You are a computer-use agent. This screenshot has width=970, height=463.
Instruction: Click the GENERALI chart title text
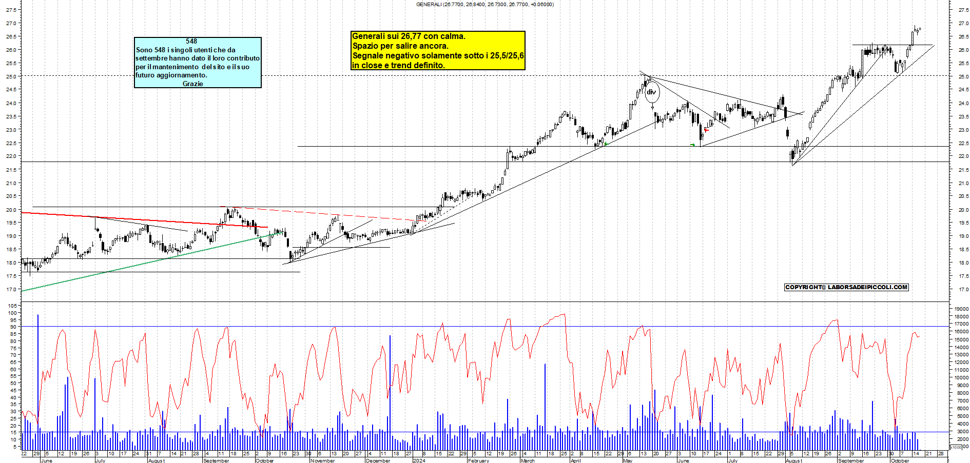(484, 5)
